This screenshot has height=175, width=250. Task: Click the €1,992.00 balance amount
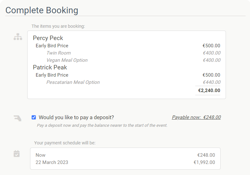coord(204,162)
